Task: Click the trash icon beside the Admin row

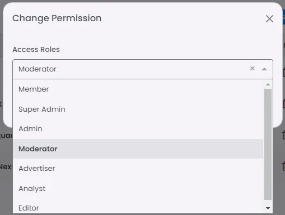Action: pos(284,135)
